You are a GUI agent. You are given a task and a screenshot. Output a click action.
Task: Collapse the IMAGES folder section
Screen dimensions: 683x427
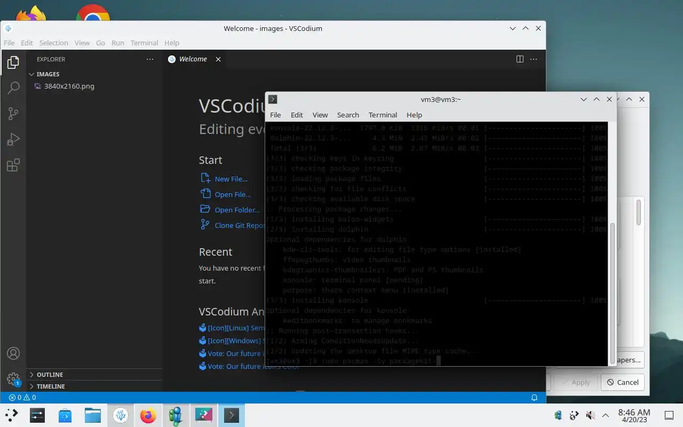click(93, 74)
